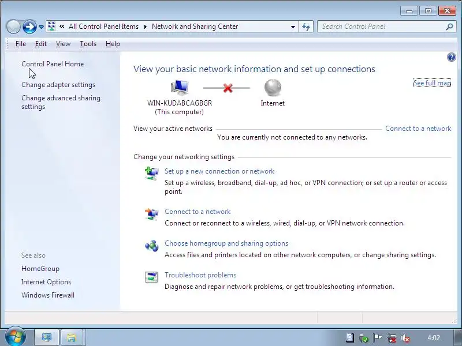Click the refresh button beside address bar
462x346 pixels.
306,27
